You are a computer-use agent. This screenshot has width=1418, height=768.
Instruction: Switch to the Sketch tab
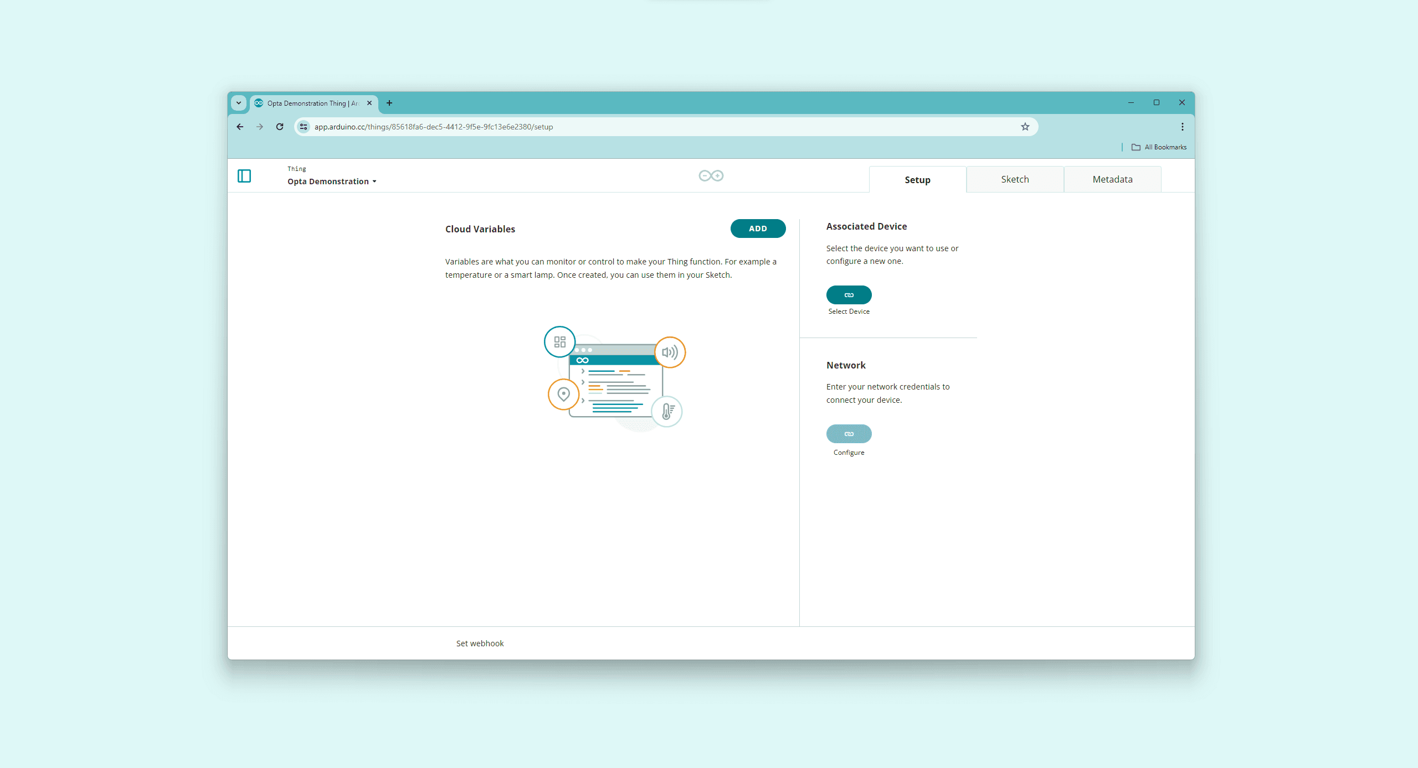[1015, 179]
